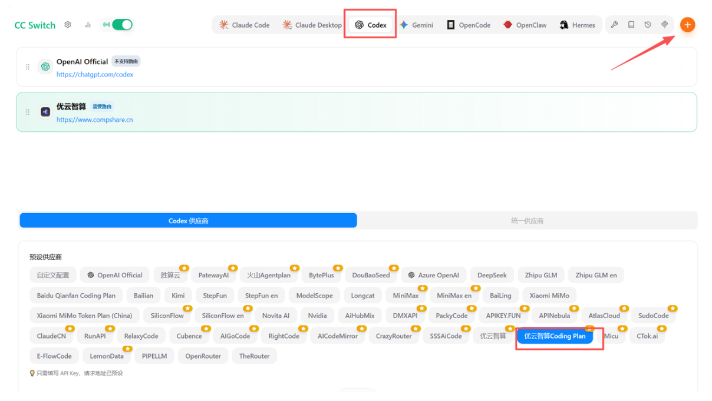Choose the BaiLing preset
Image resolution: width=712 pixels, height=401 pixels.
coord(500,296)
